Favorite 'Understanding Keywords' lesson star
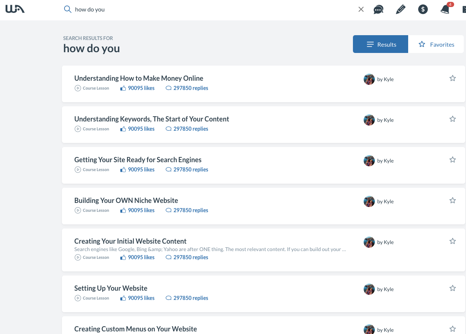 click(x=453, y=119)
